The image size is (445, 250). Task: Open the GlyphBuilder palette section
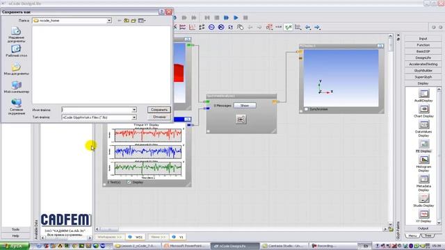click(x=423, y=71)
